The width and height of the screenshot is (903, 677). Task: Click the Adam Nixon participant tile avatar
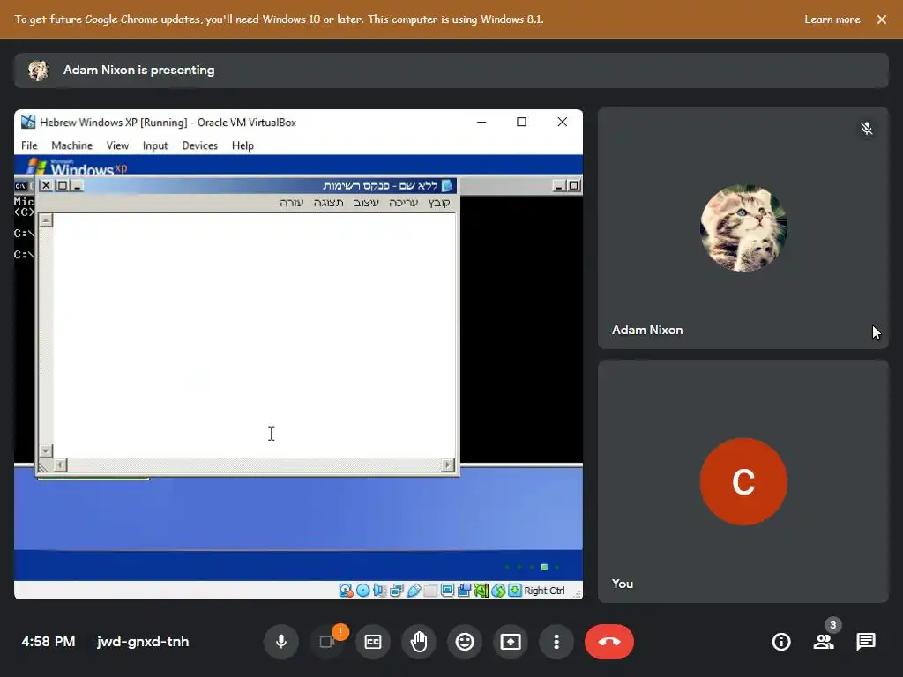(743, 228)
